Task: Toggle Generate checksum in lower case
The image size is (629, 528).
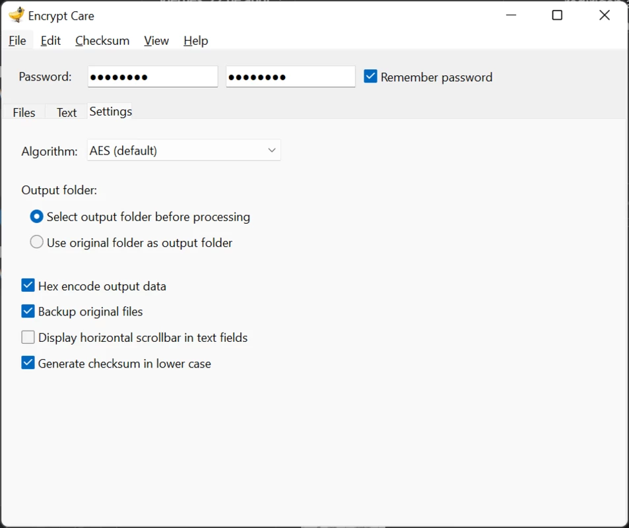Action: 28,363
